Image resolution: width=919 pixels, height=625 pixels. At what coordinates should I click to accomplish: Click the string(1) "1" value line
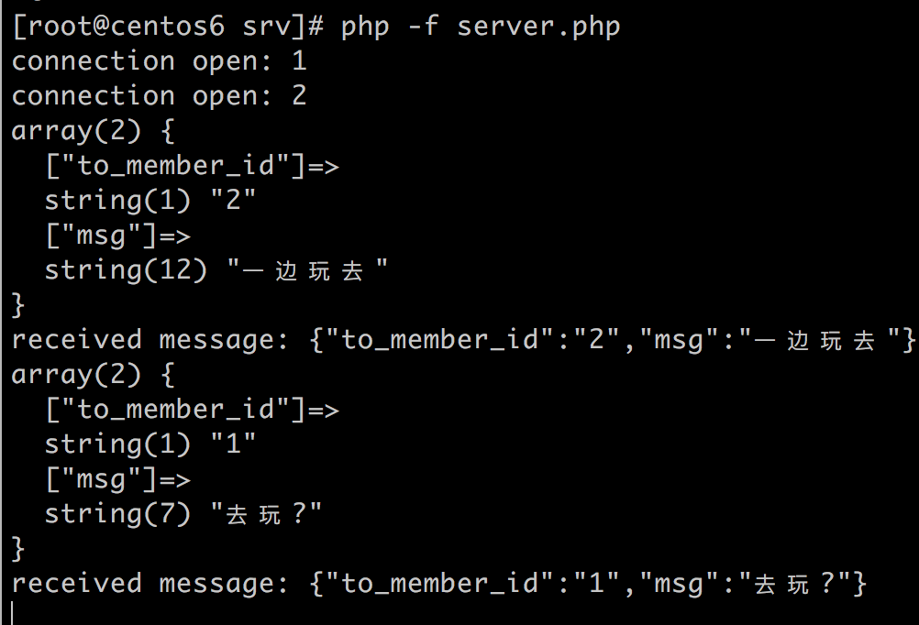click(150, 444)
